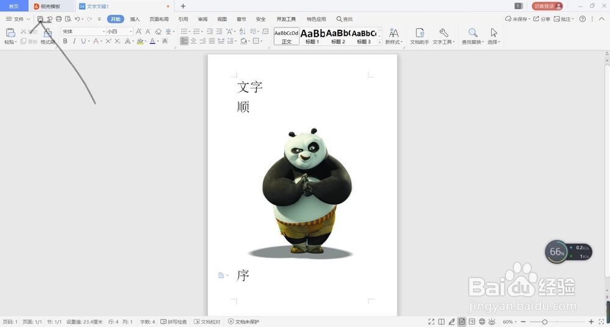Click the zoom slider handle
This screenshot has height=327, width=610.
pyautogui.click(x=545, y=322)
